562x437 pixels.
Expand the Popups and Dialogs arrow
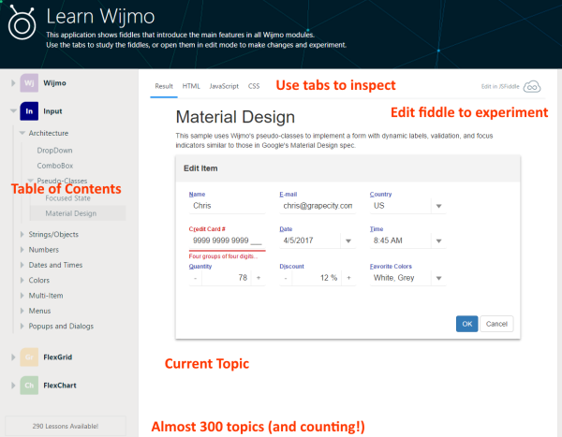pyautogui.click(x=22, y=326)
